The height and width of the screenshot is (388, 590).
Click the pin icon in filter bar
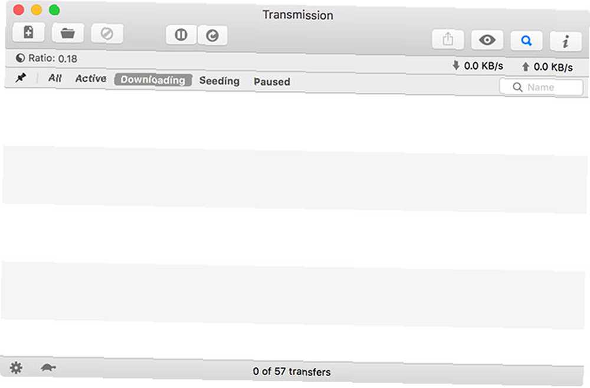pyautogui.click(x=21, y=77)
